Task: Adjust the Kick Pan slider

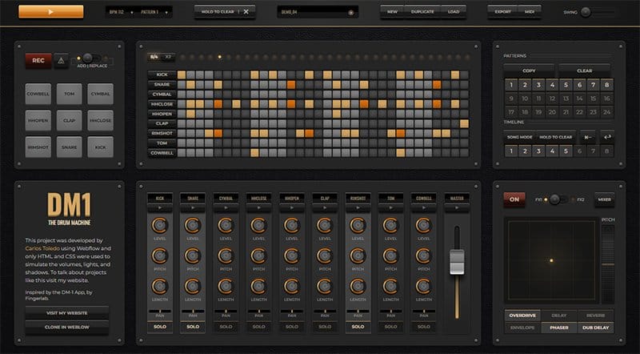Action: 159,312
